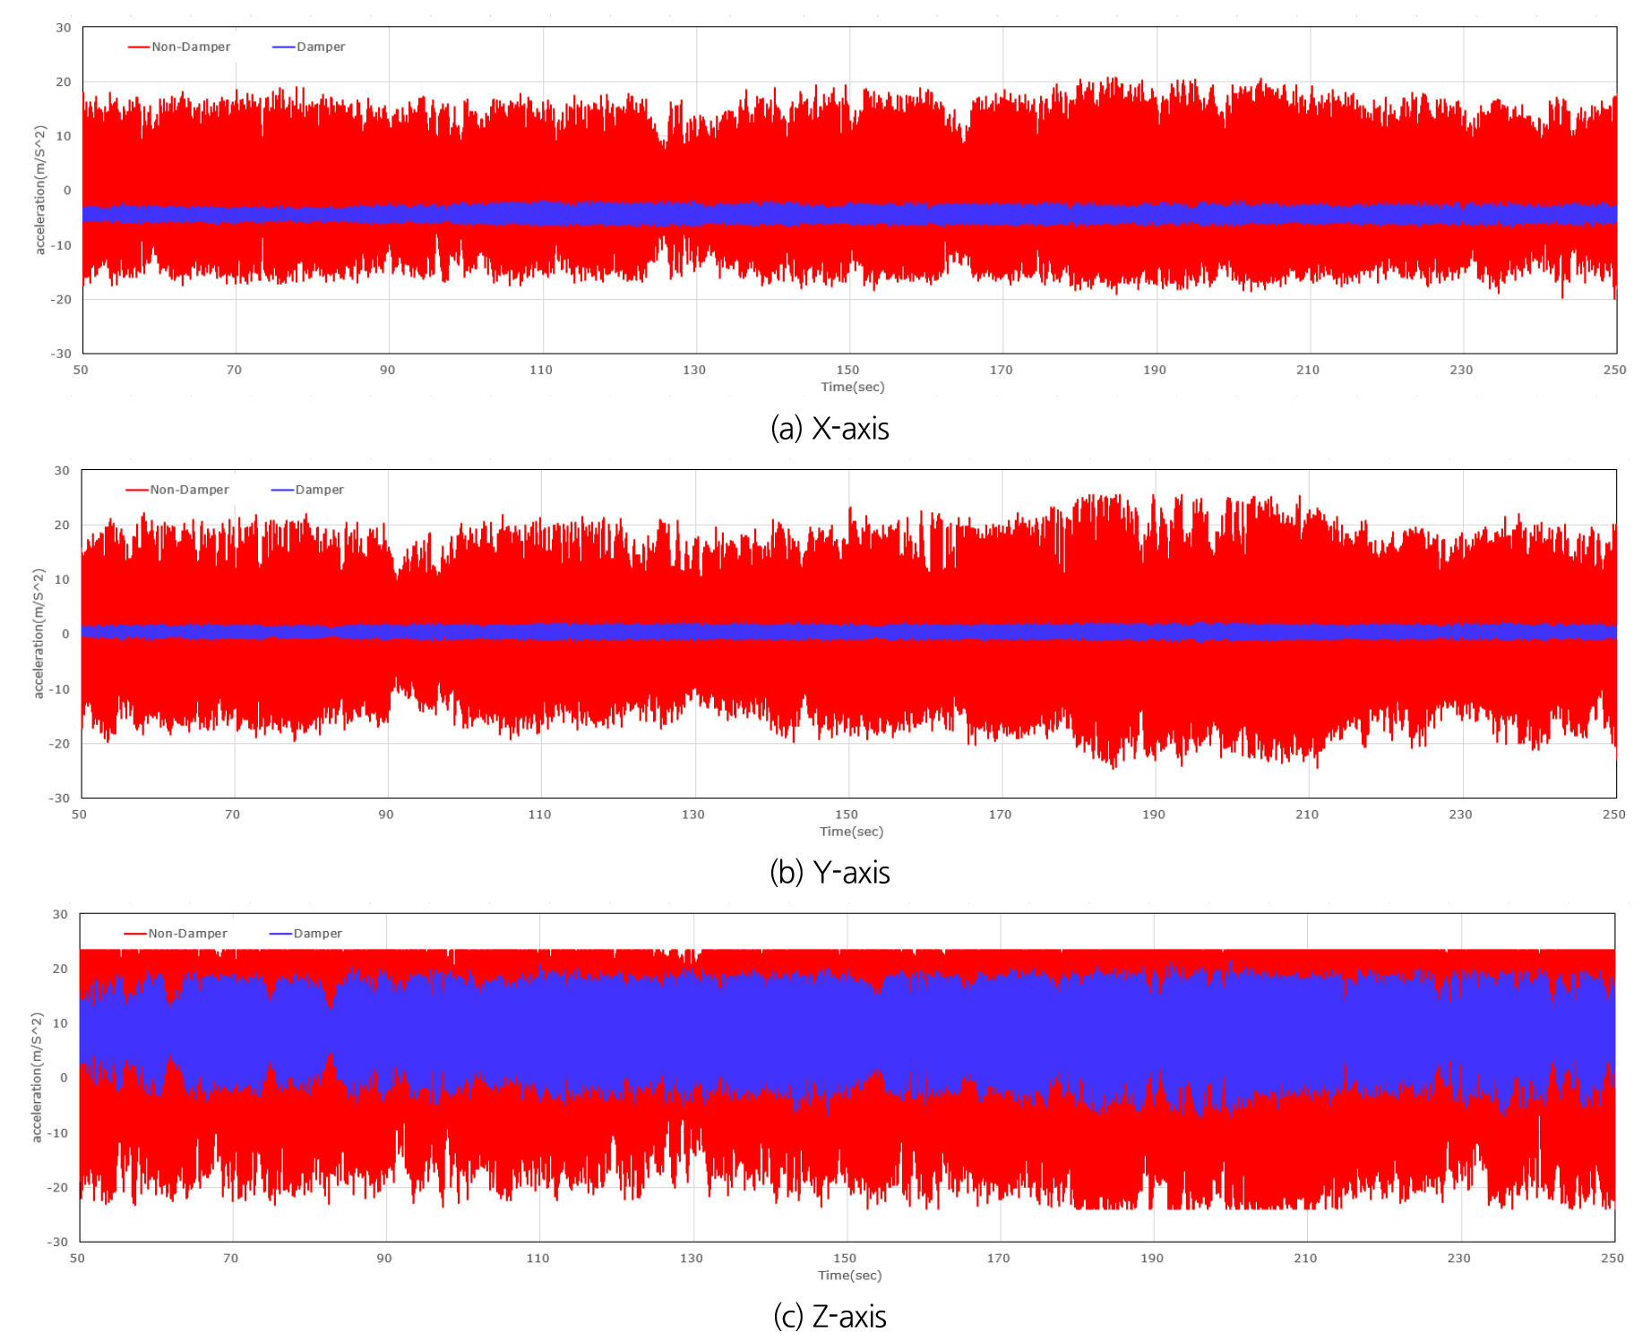Click the Damper legend text in the Z-axis chart

(317, 933)
